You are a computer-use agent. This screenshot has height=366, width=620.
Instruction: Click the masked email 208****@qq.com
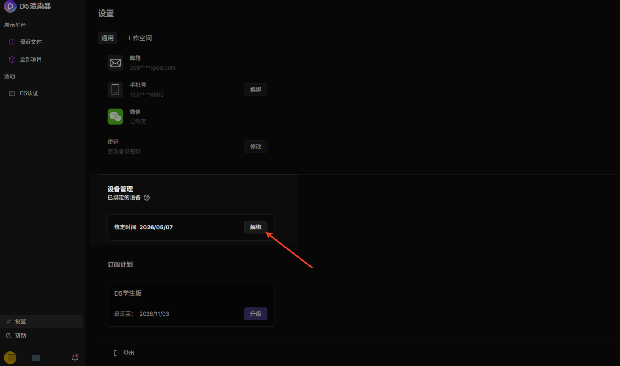pos(152,68)
